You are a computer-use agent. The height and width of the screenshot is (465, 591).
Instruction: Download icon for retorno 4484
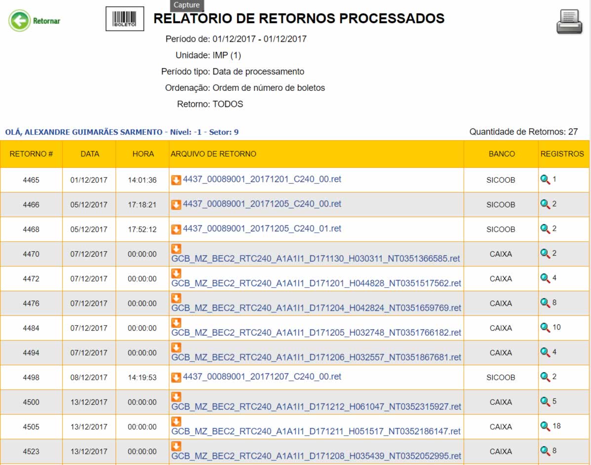point(176,322)
